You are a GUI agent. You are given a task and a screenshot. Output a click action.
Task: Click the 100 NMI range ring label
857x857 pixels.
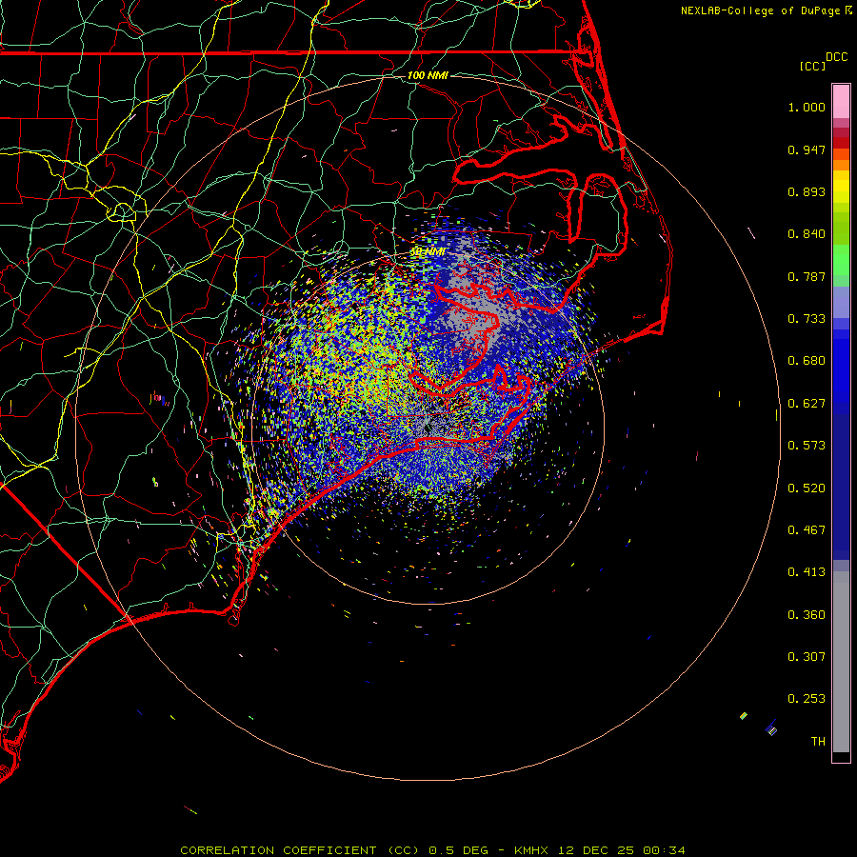428,75
